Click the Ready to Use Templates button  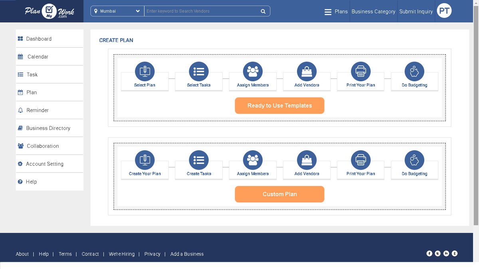point(279,106)
